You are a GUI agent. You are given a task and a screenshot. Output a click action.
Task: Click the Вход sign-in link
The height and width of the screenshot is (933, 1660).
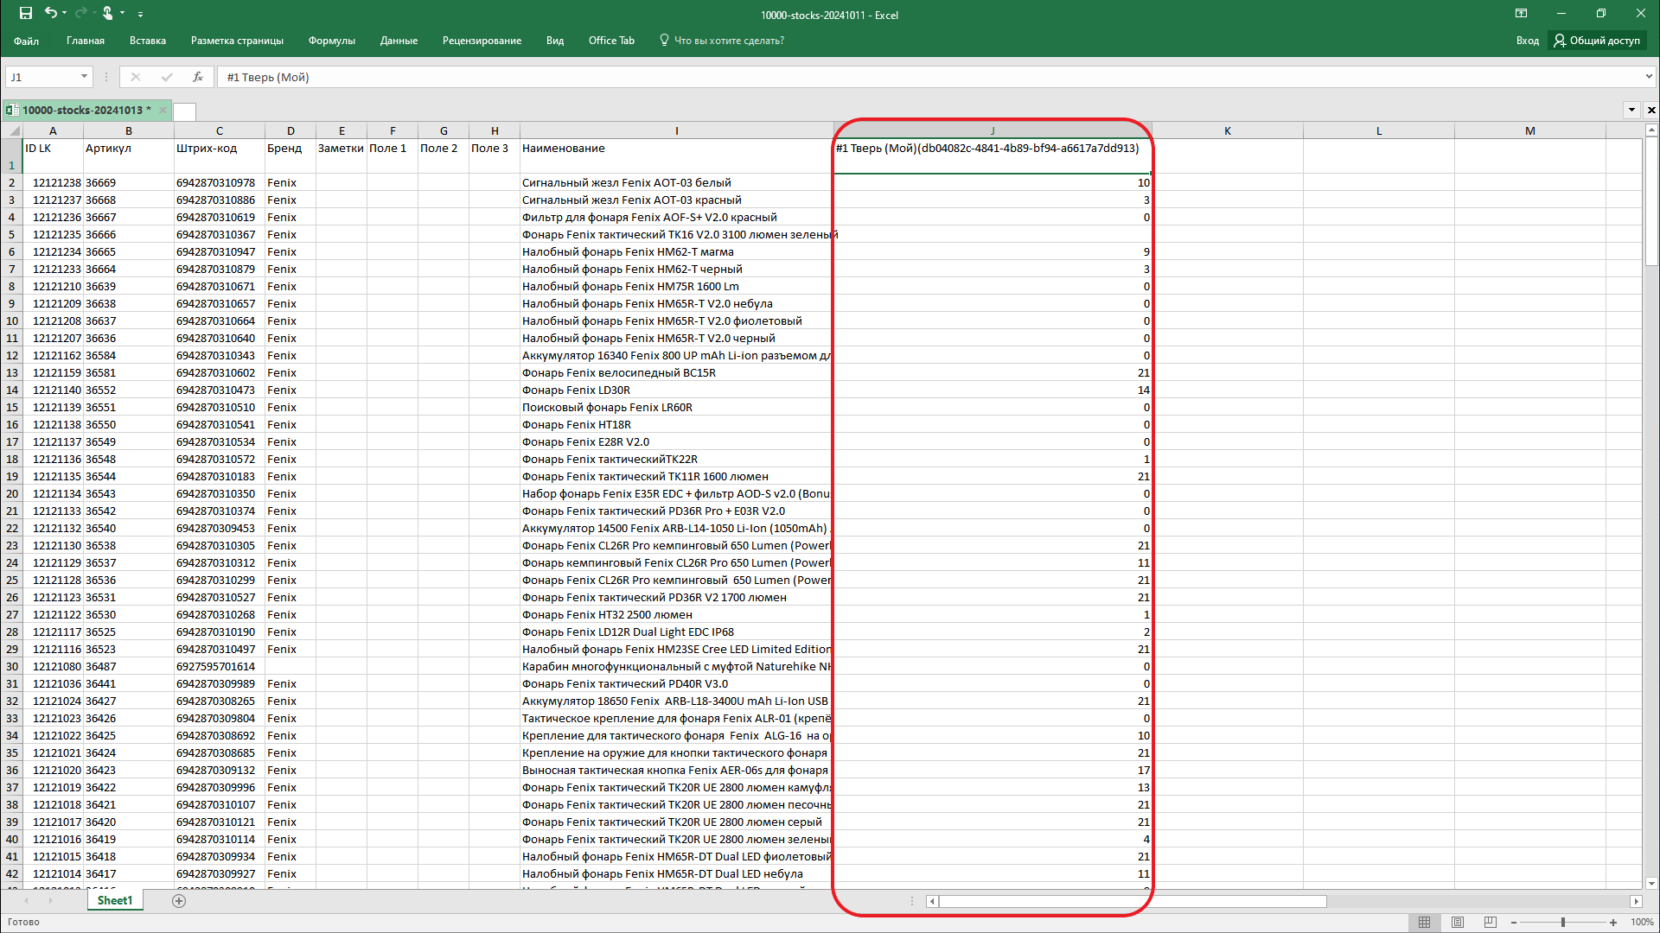point(1527,41)
